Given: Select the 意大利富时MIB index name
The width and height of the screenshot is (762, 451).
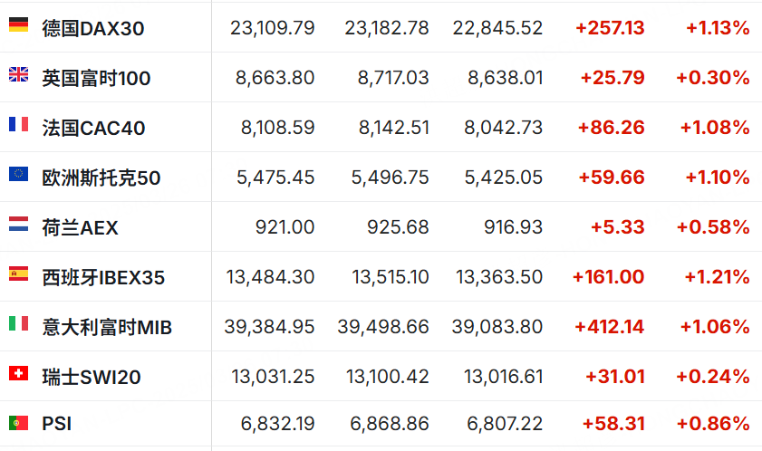Looking at the screenshot, I should coord(107,328).
